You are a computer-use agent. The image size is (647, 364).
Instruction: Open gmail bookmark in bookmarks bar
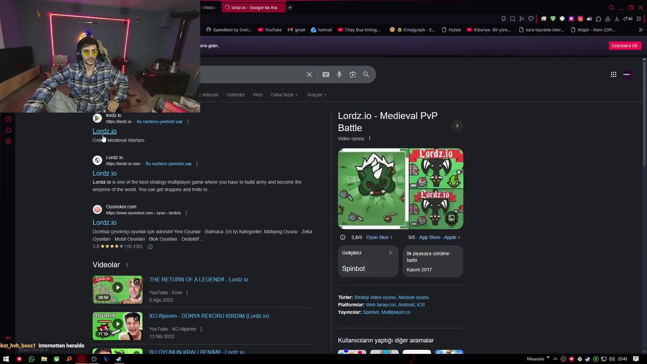[296, 30]
